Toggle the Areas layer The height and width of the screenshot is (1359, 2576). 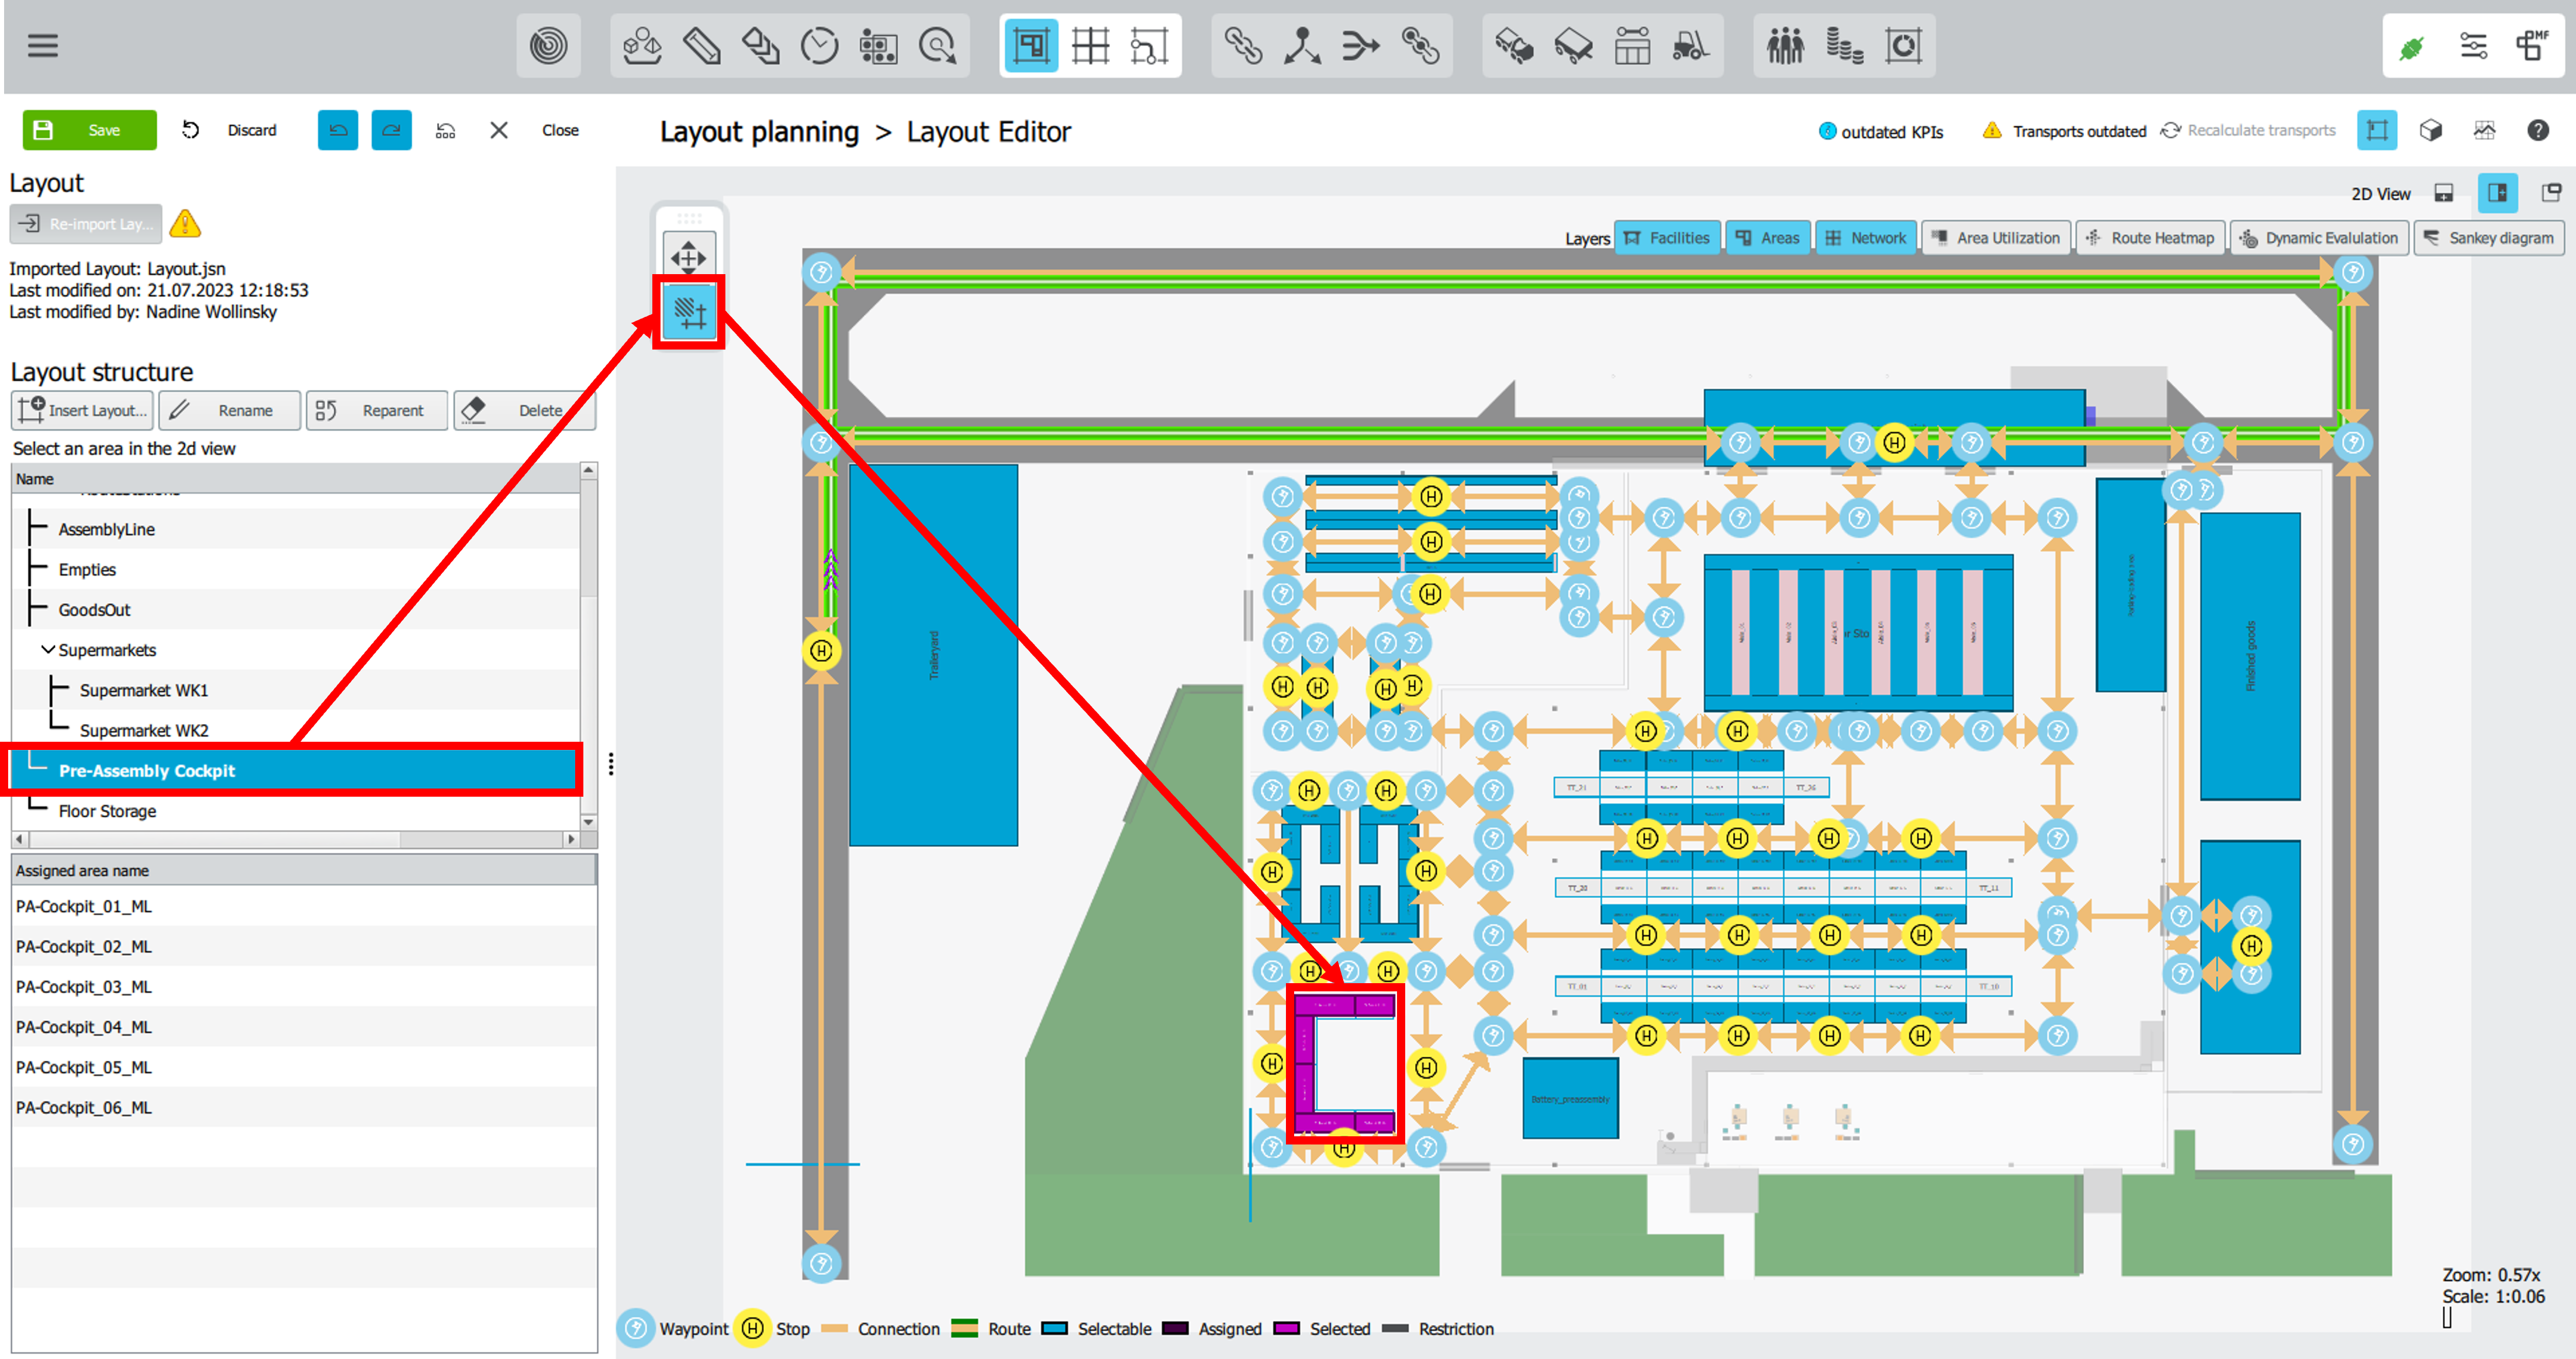pos(1768,238)
